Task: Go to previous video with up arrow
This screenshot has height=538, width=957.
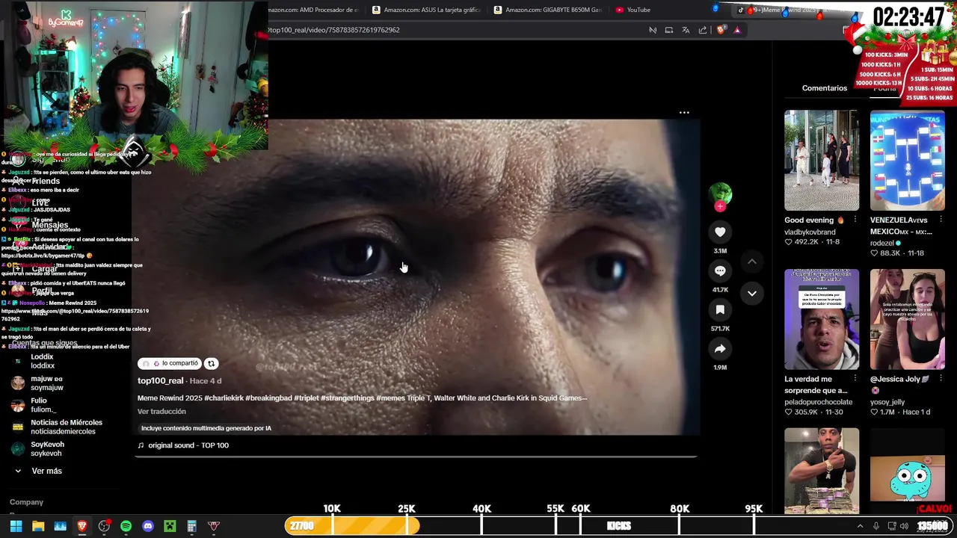Action: tap(752, 262)
